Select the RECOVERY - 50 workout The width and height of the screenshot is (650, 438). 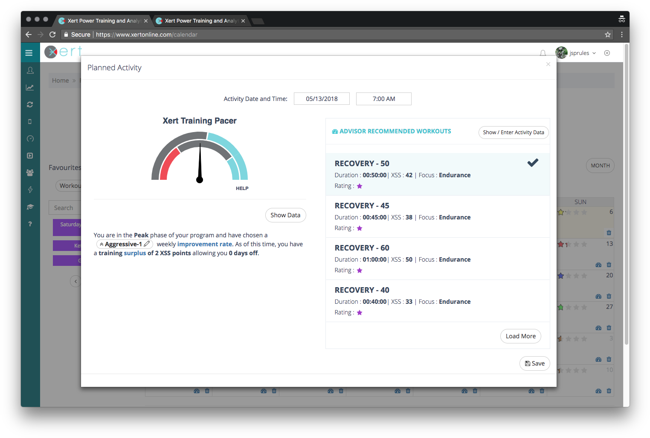(438, 174)
